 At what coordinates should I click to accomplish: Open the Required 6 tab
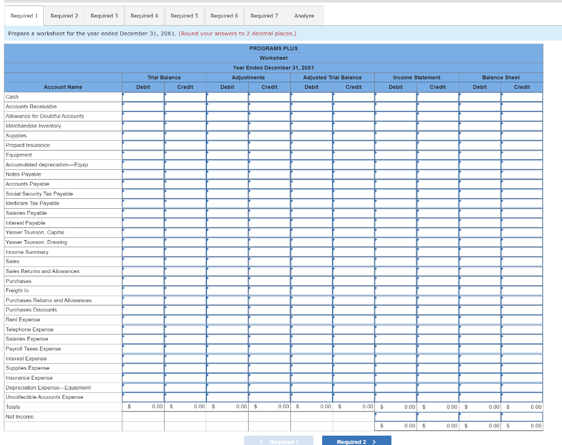point(224,16)
